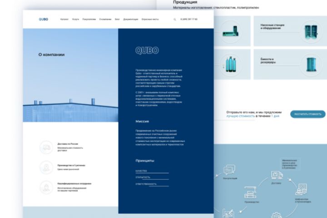Open the Документация menu item

[x=130, y=19]
